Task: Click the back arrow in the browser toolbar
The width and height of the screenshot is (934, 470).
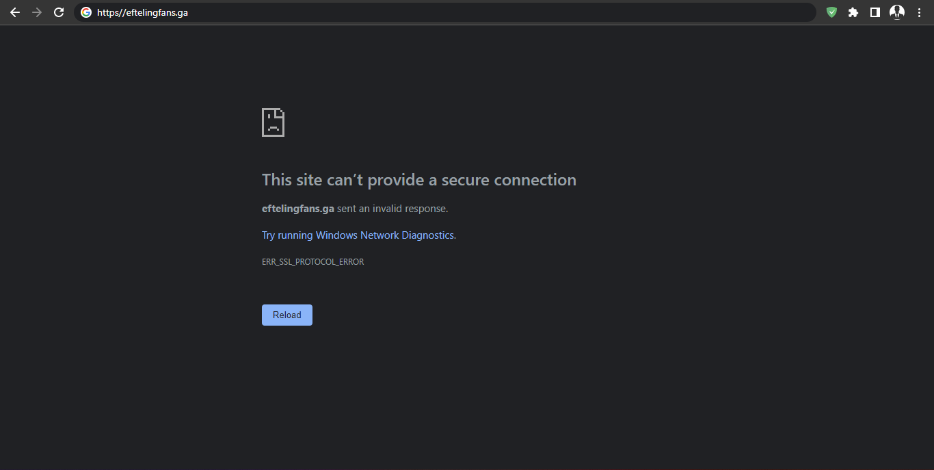Action: coord(15,12)
